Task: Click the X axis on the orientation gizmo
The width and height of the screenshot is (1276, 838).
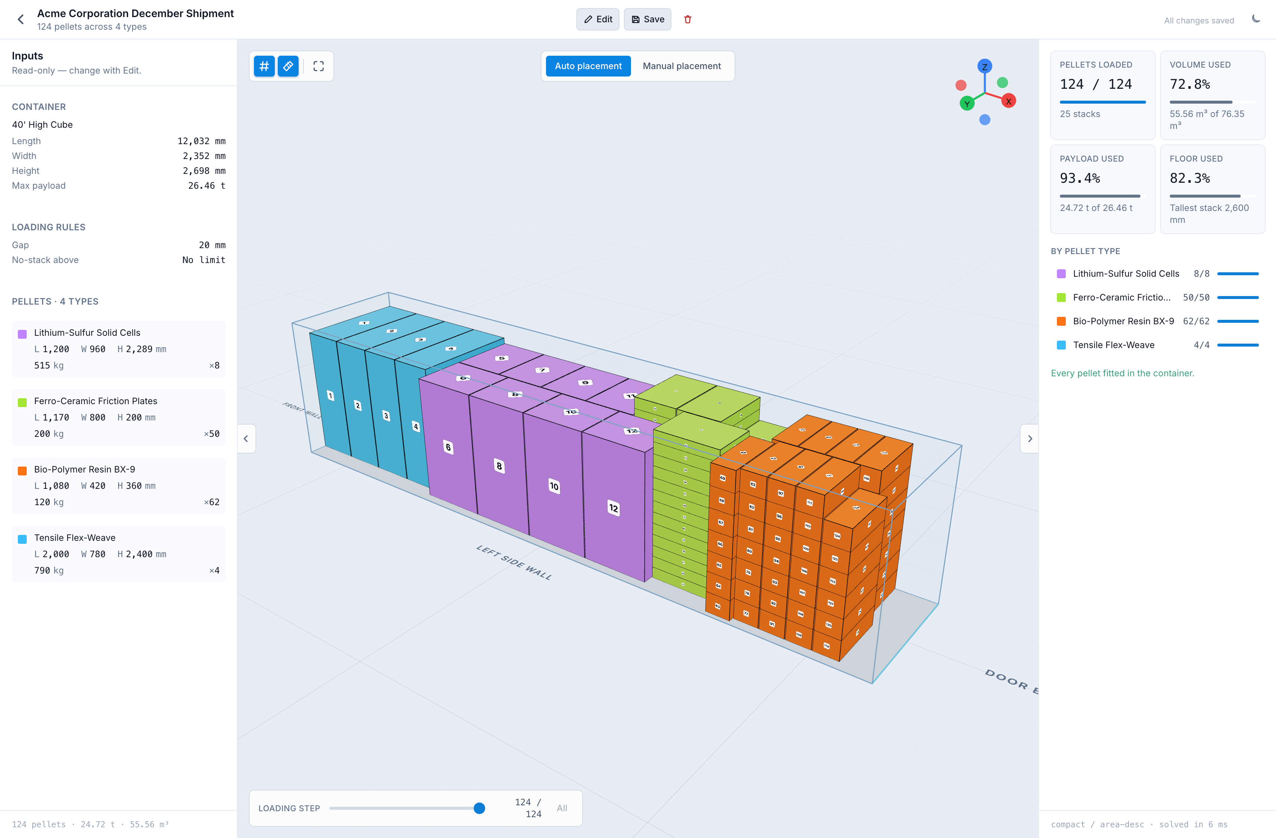Action: [x=1009, y=101]
